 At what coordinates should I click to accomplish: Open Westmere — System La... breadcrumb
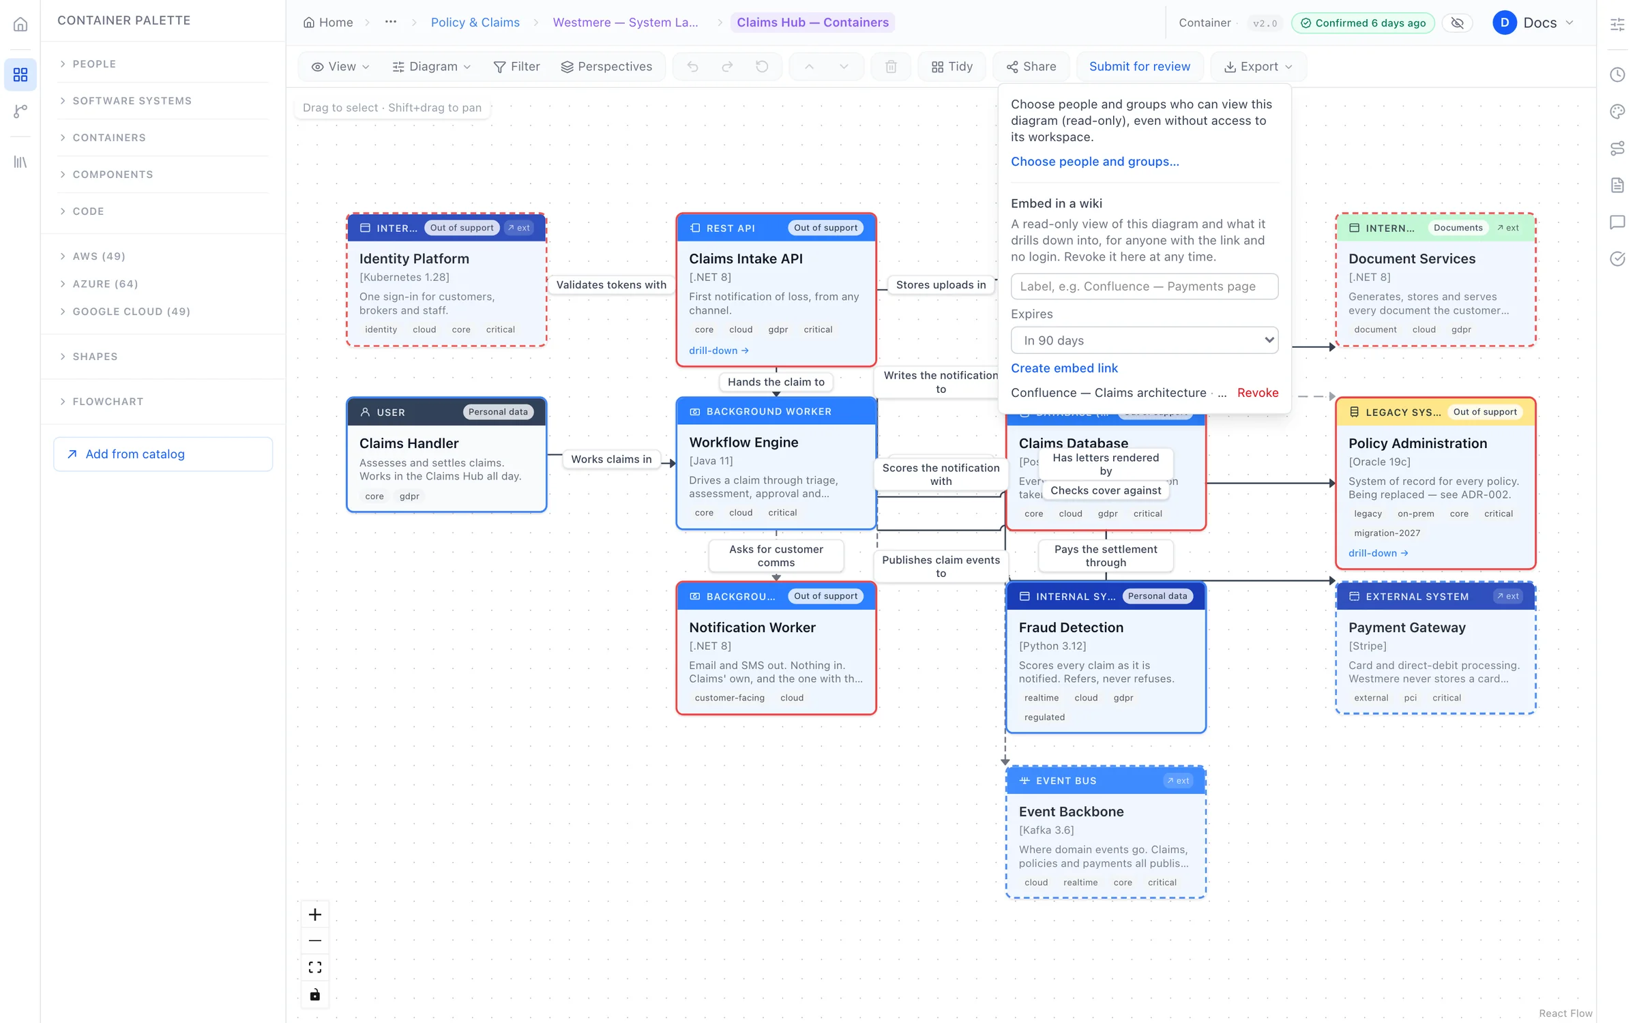(625, 23)
